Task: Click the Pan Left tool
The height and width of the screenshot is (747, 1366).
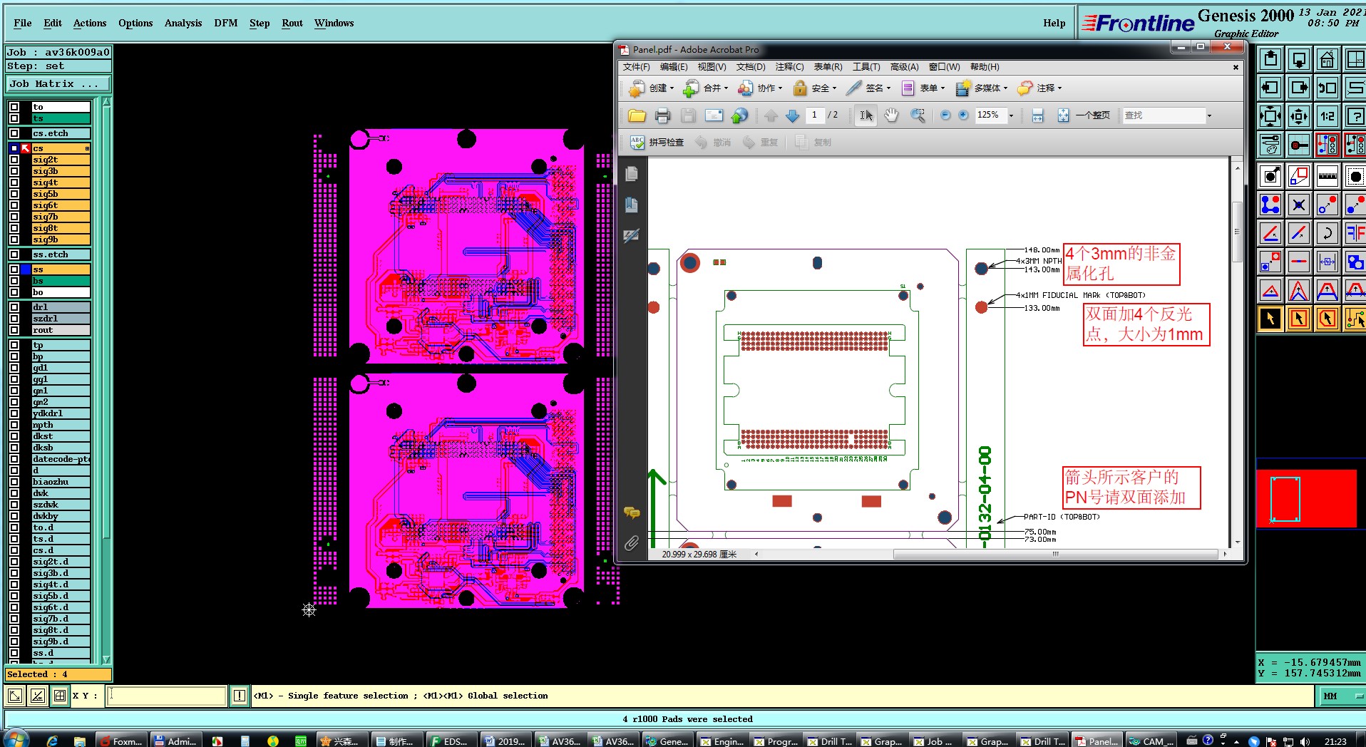Action: point(1270,88)
